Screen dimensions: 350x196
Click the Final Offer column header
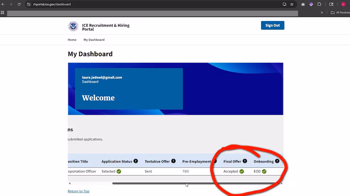[232, 162]
